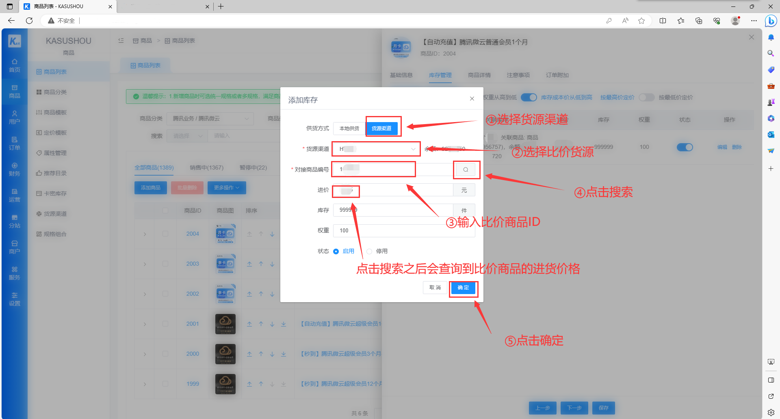Check the checkbox for product 2002
The height and width of the screenshot is (419, 780).
click(165, 294)
